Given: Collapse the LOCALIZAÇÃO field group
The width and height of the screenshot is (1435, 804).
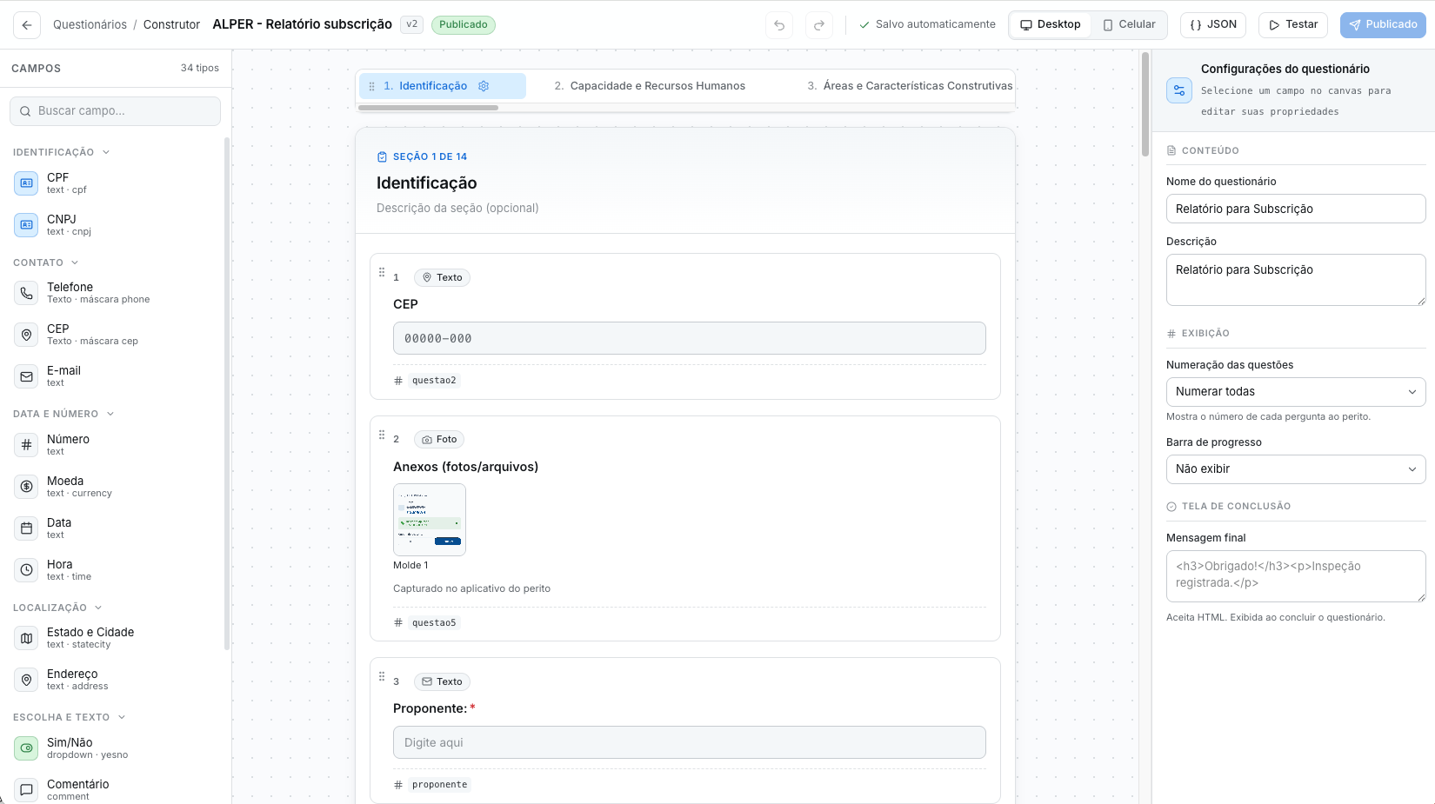Looking at the screenshot, I should [57, 608].
